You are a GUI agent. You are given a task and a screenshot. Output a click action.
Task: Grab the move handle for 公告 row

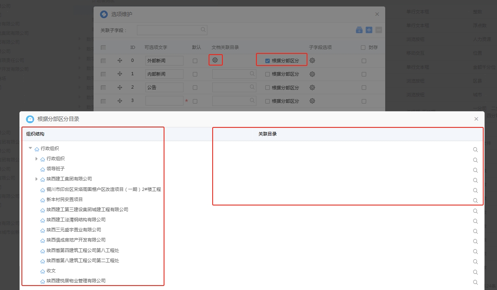(x=120, y=87)
